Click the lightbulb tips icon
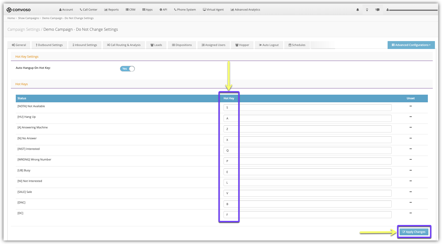 367,10
